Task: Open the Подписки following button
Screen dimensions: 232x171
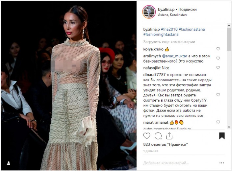Action: click(188, 10)
